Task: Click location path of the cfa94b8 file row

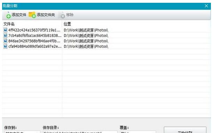Action: pos(86,46)
